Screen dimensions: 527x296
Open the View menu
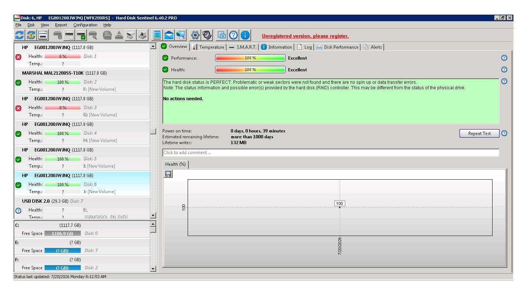tap(45, 25)
